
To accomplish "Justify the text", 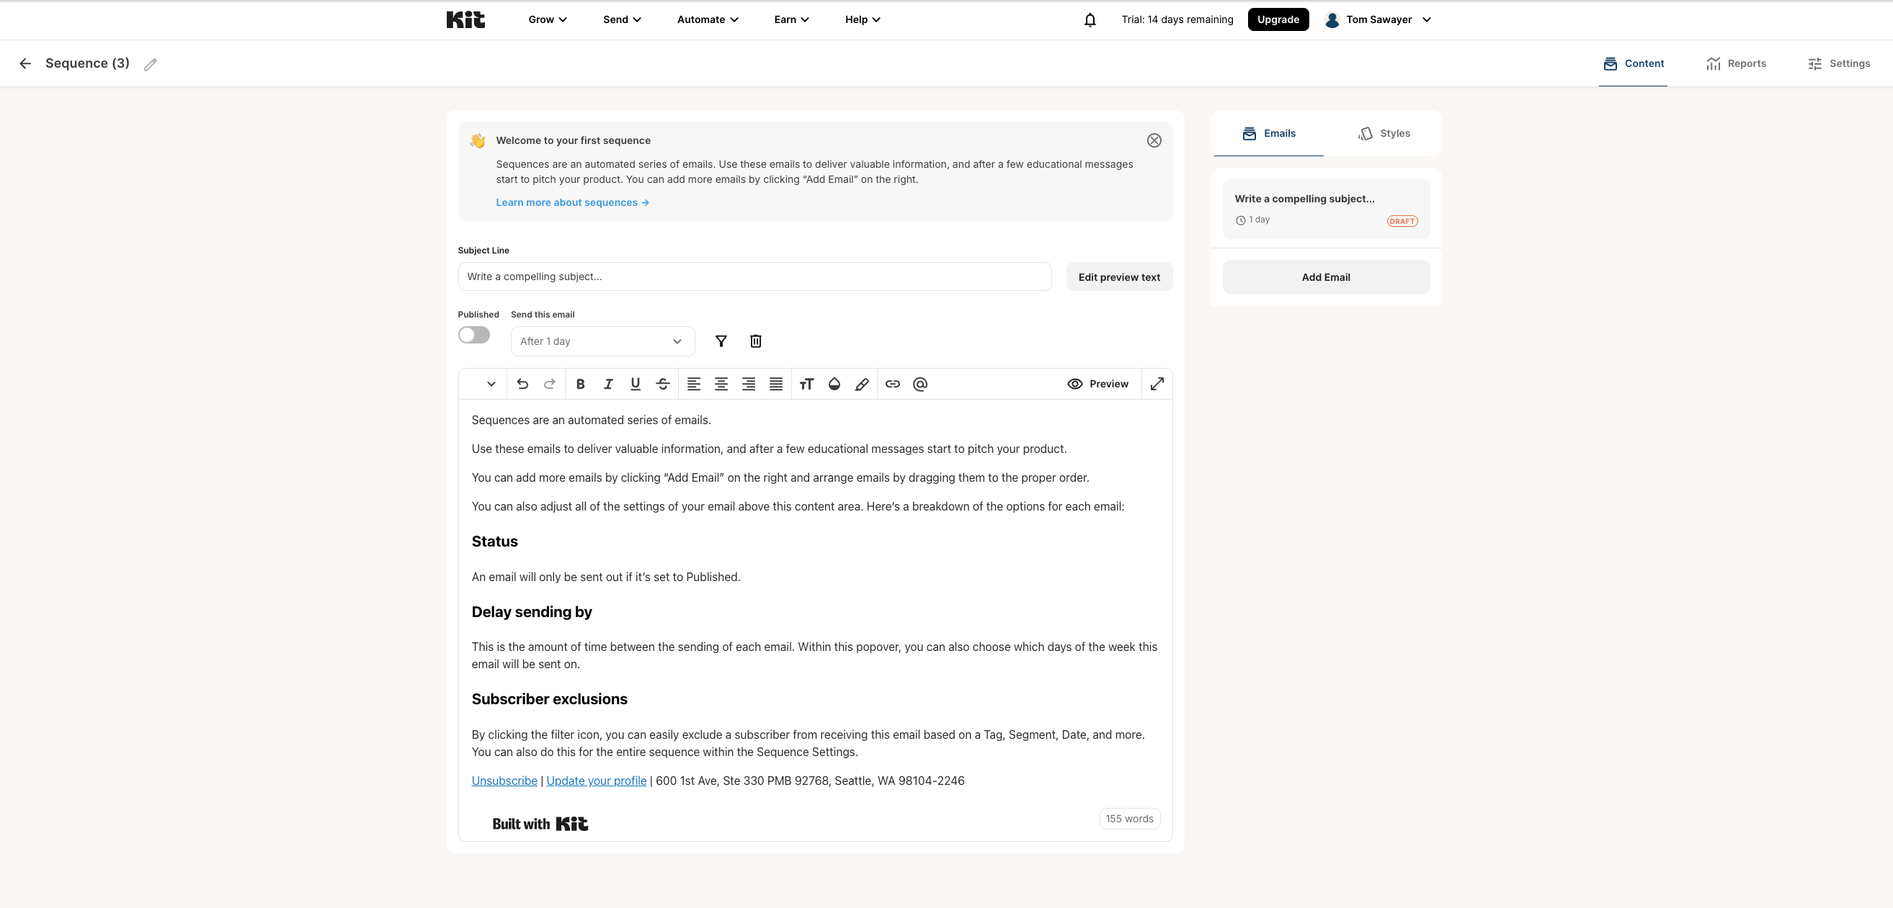I will click(776, 384).
